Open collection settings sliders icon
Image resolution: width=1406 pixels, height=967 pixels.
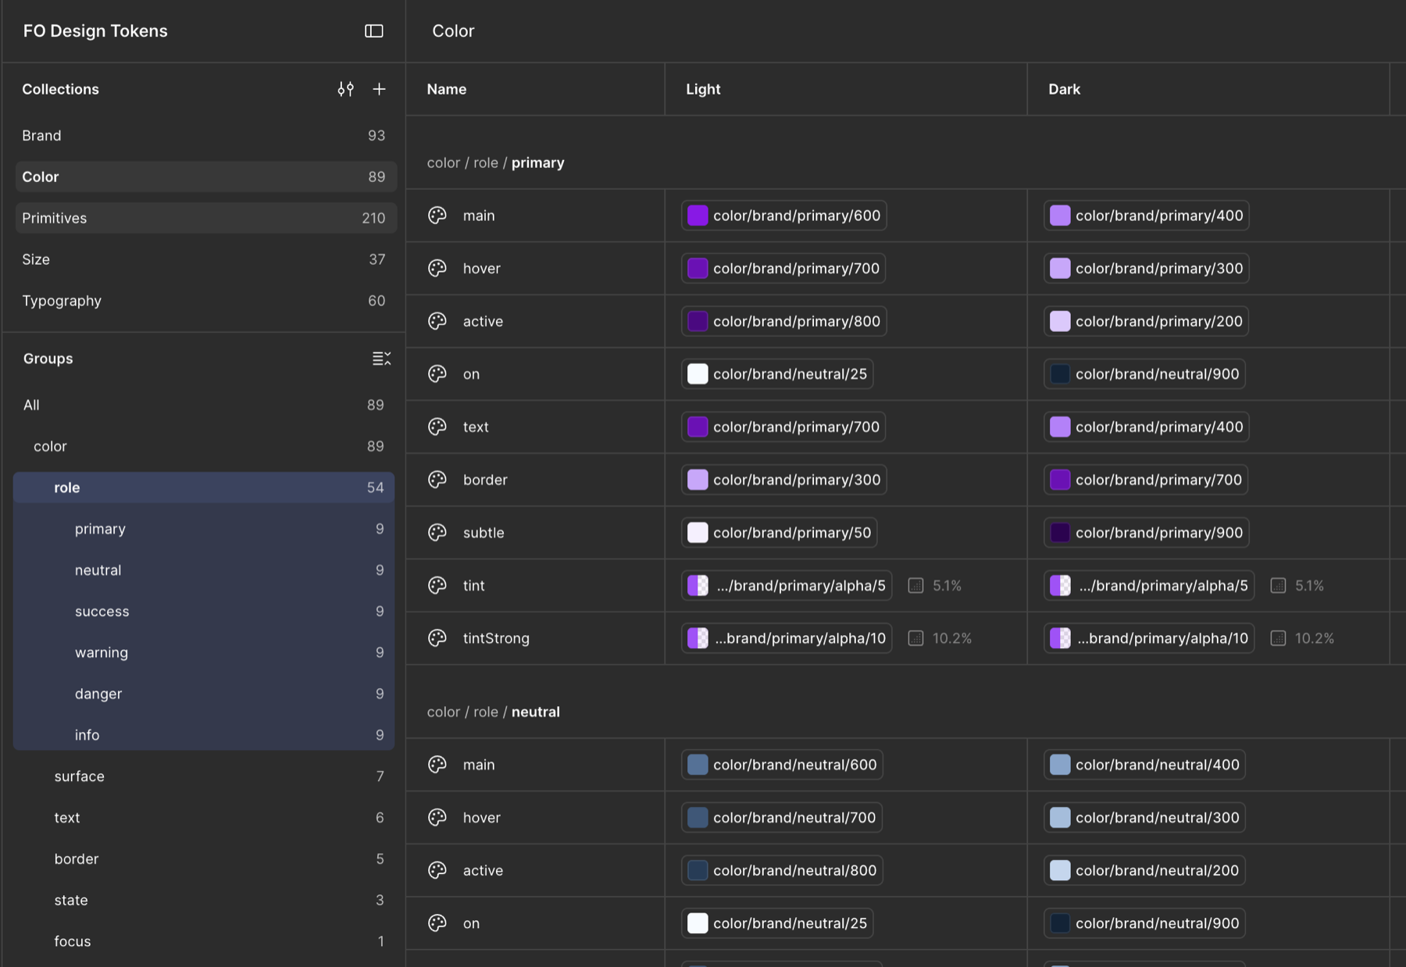345,89
